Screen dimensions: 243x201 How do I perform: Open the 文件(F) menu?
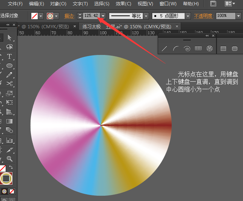point(15,4)
